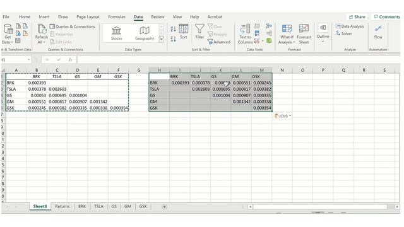Open the Data Validation dropdown arrow
The width and height of the screenshot is (404, 227).
point(263,40)
